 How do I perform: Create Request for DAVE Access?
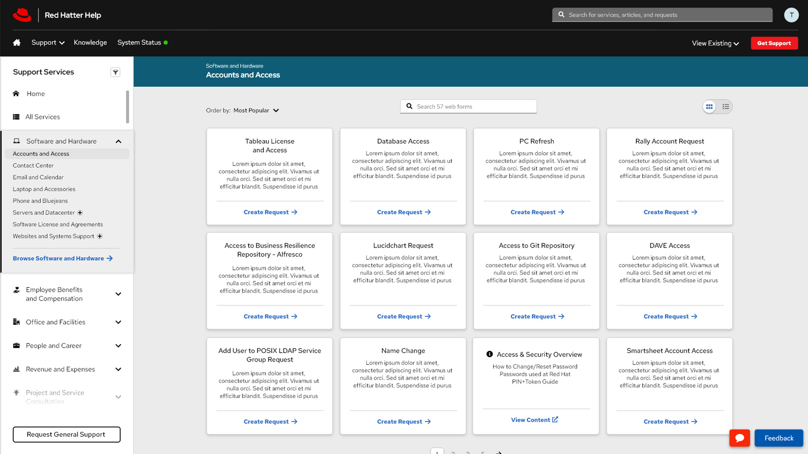[670, 317]
